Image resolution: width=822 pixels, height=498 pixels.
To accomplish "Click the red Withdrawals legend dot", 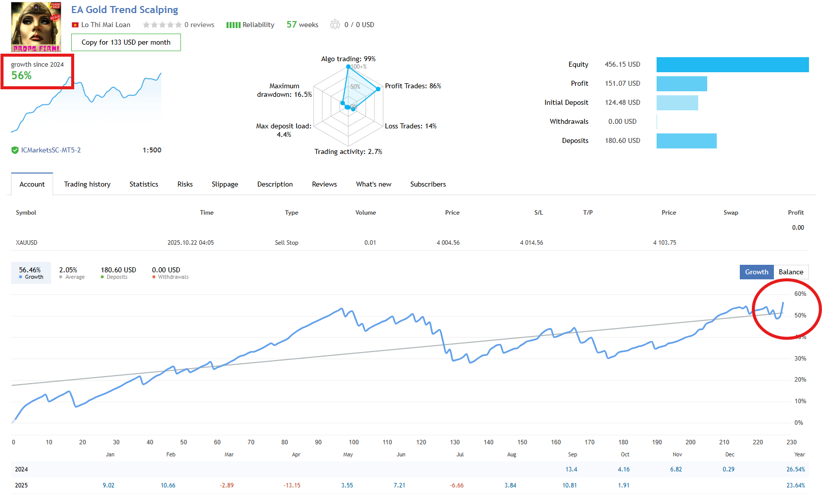I will [154, 277].
